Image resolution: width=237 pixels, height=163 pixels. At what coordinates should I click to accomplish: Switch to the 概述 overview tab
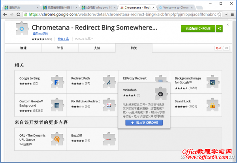[23, 48]
